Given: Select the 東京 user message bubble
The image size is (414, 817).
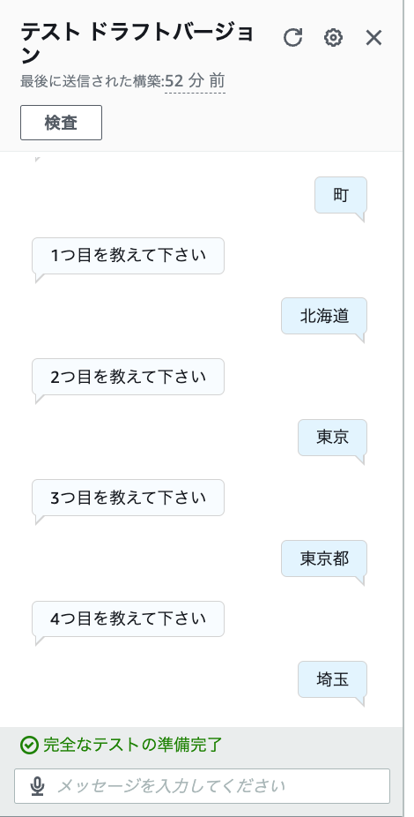Looking at the screenshot, I should pyautogui.click(x=332, y=437).
